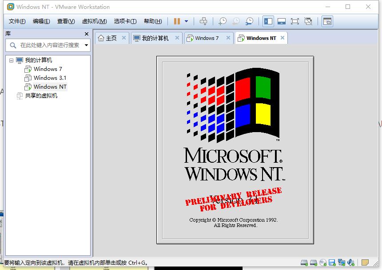This screenshot has height=270, width=382.
Task: Click the first hard disk status icon
Action: (304, 263)
